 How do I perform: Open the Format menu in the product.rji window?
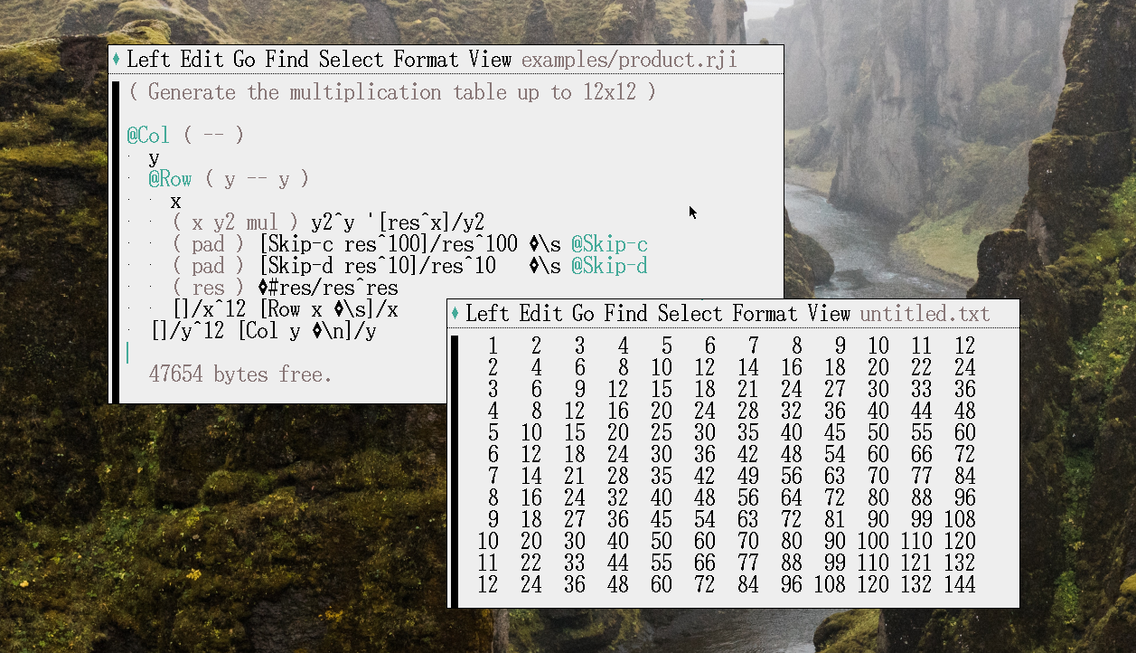(x=426, y=61)
